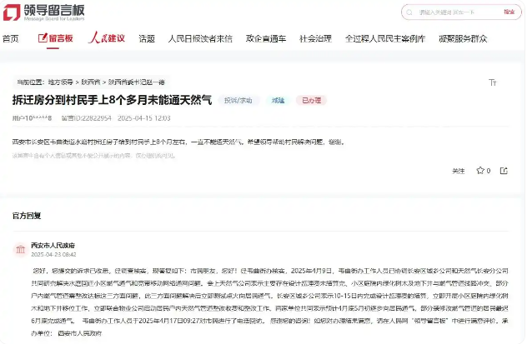Screen dimensions: 527x344
Task: Click the reply date 2025-04-23 08:42
Action: pos(53,255)
